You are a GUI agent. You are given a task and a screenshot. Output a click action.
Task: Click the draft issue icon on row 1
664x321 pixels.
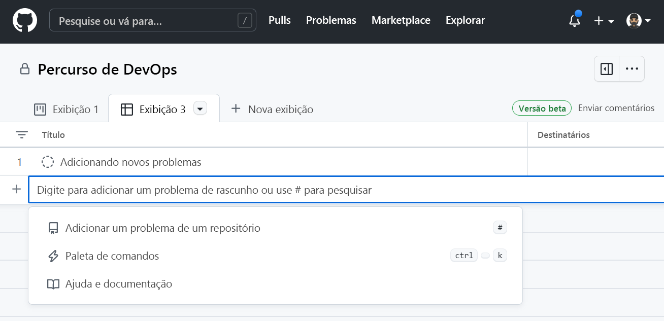tap(47, 162)
